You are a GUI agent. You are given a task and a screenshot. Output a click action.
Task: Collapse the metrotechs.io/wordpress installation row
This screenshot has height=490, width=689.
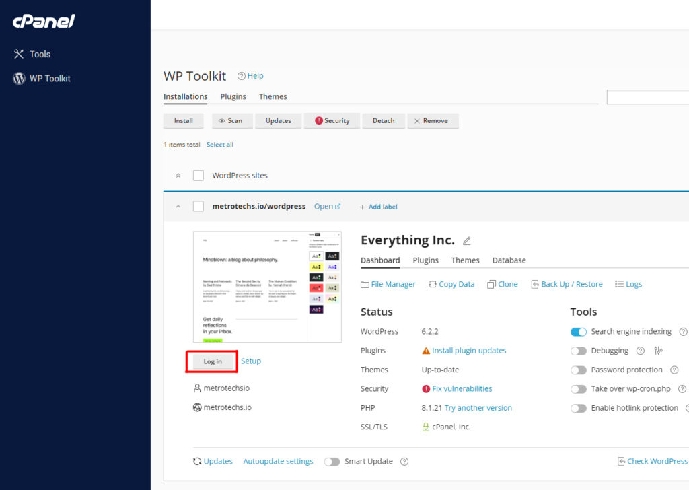point(178,207)
